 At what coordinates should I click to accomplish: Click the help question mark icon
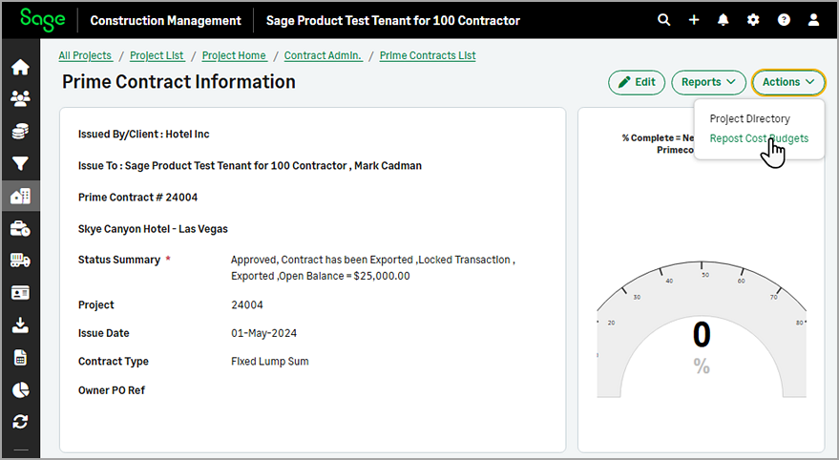[784, 20]
